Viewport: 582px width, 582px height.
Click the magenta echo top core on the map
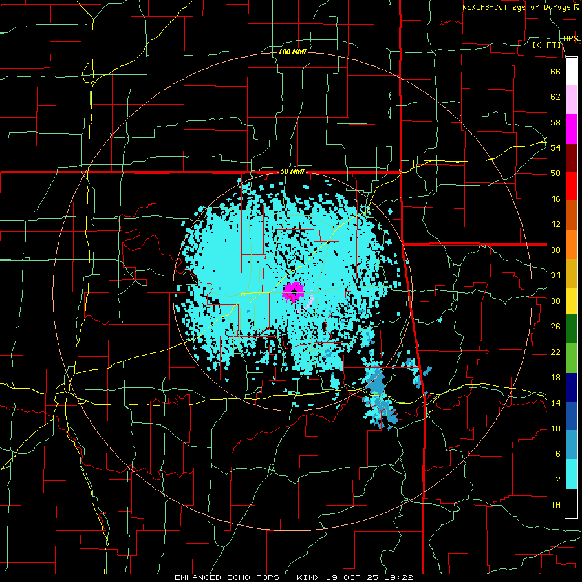tap(293, 292)
